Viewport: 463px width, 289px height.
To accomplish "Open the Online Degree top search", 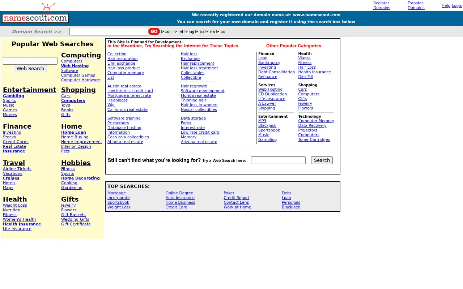I will coord(179,193).
